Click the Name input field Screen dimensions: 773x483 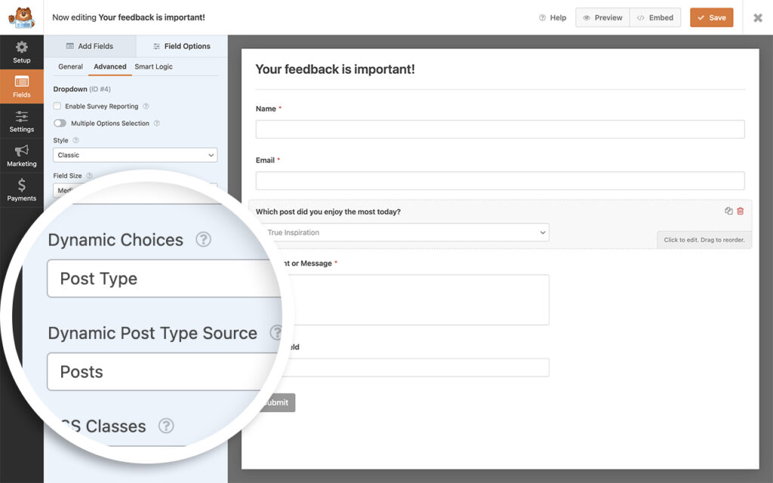pos(498,129)
